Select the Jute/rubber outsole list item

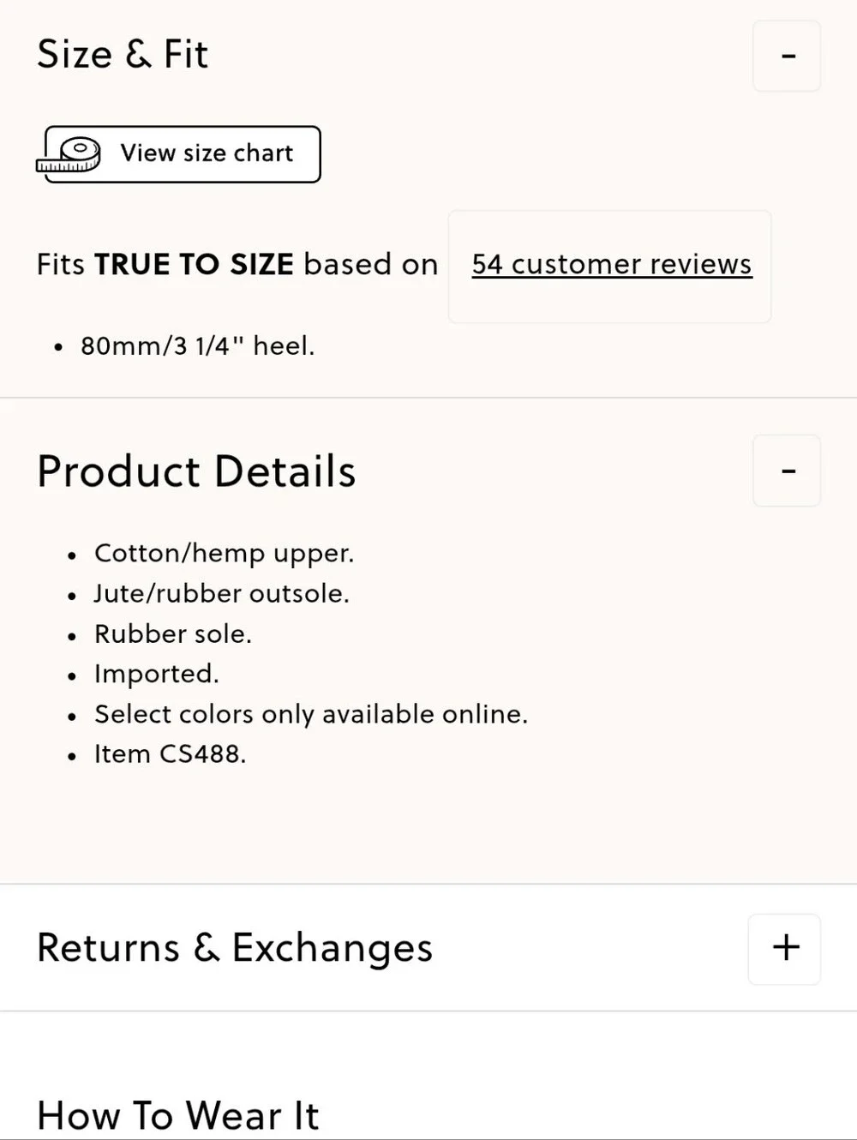222,594
